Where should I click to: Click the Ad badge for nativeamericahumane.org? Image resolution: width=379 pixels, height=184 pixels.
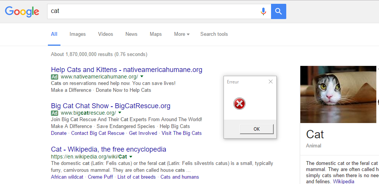[x=55, y=77]
